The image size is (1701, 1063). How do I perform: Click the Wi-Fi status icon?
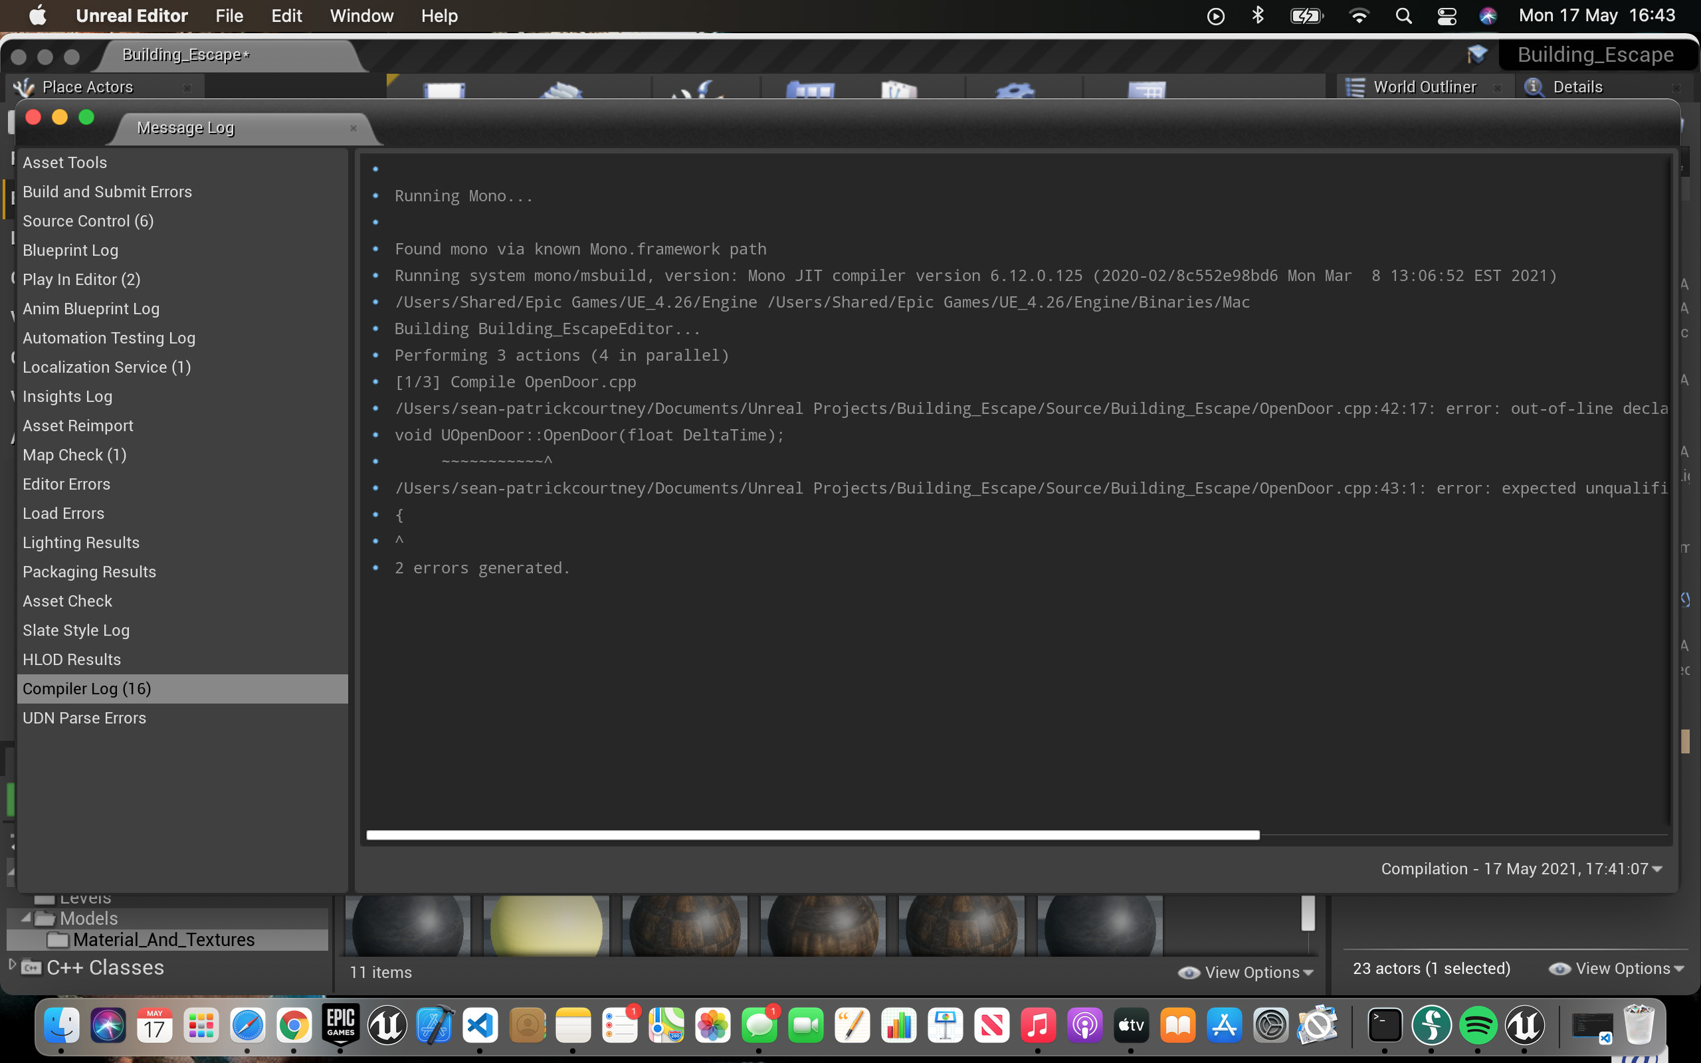pyautogui.click(x=1359, y=15)
